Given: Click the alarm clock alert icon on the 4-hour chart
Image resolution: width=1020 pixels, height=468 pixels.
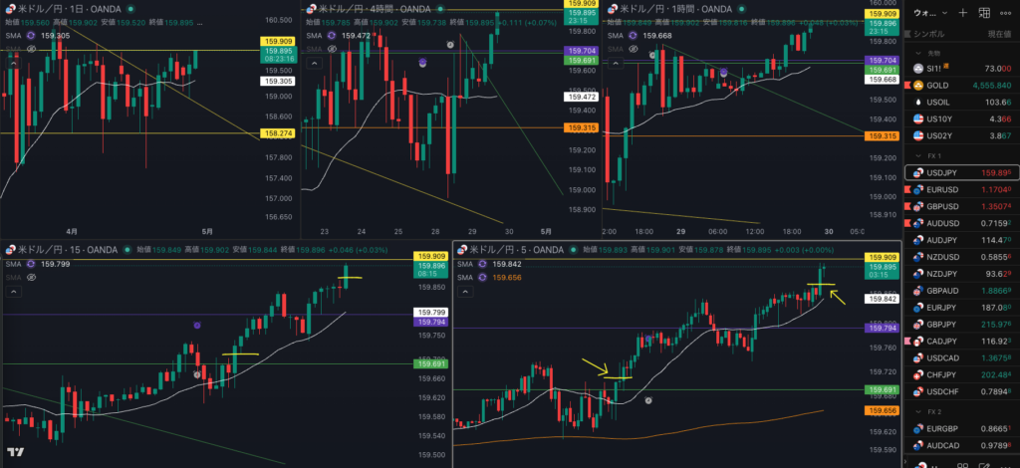Looking at the screenshot, I should (x=451, y=45).
